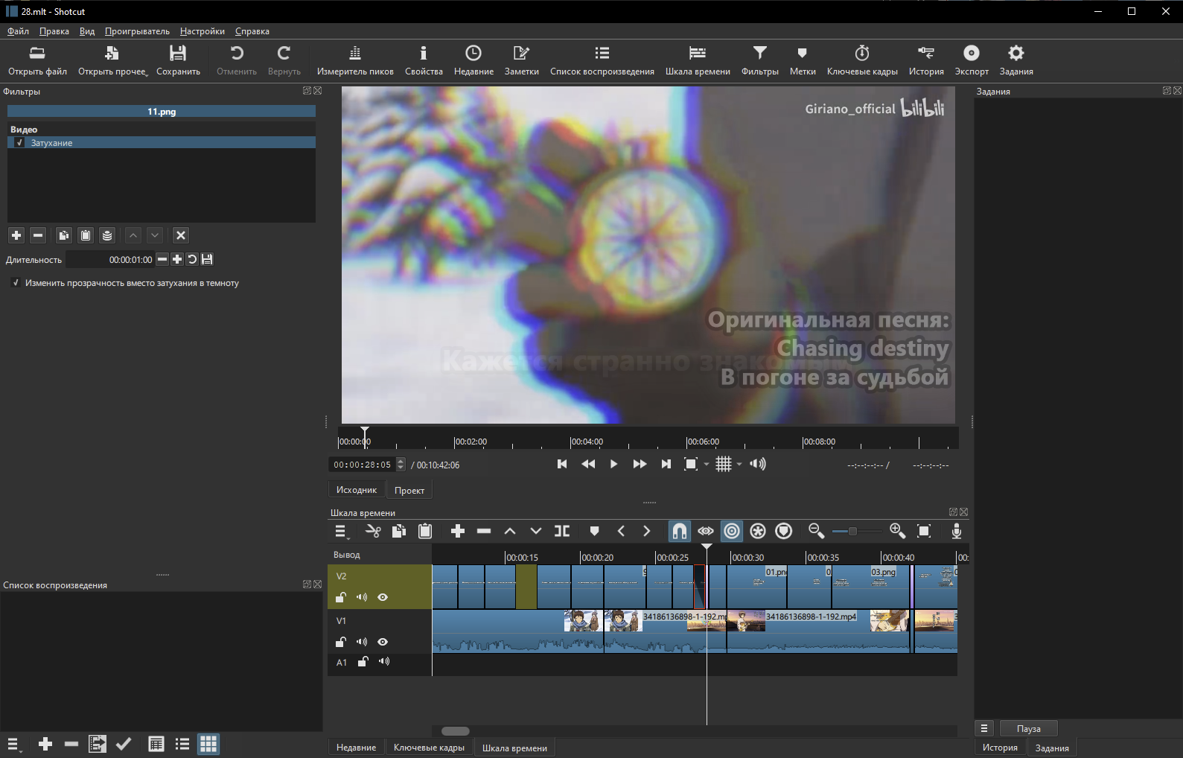Image resolution: width=1183 pixels, height=758 pixels.
Task: Click record audio microphone icon in timeline
Action: [957, 531]
